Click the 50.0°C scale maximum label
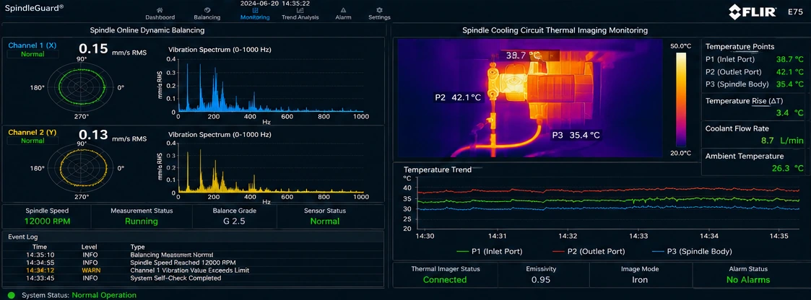Viewport: 811px width, 300px height. pyautogui.click(x=681, y=46)
